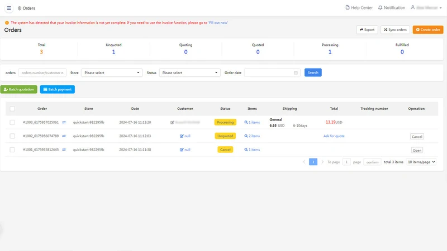View 1 items of order #1003
The height and width of the screenshot is (251, 447).
(x=252, y=122)
